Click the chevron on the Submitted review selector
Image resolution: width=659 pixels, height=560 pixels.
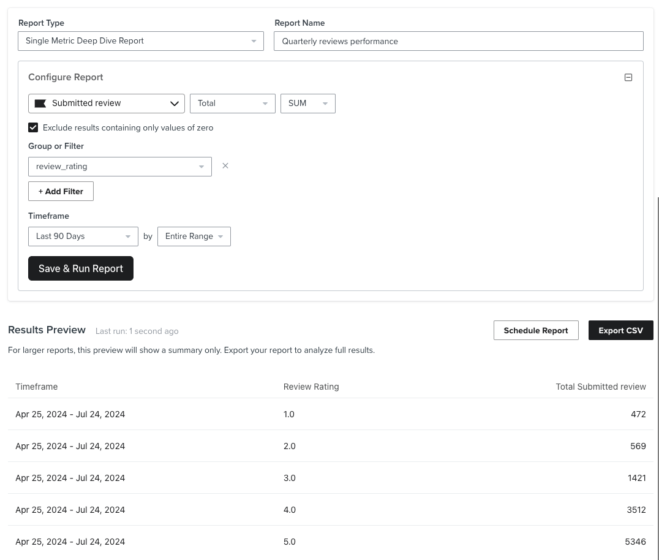tap(175, 103)
